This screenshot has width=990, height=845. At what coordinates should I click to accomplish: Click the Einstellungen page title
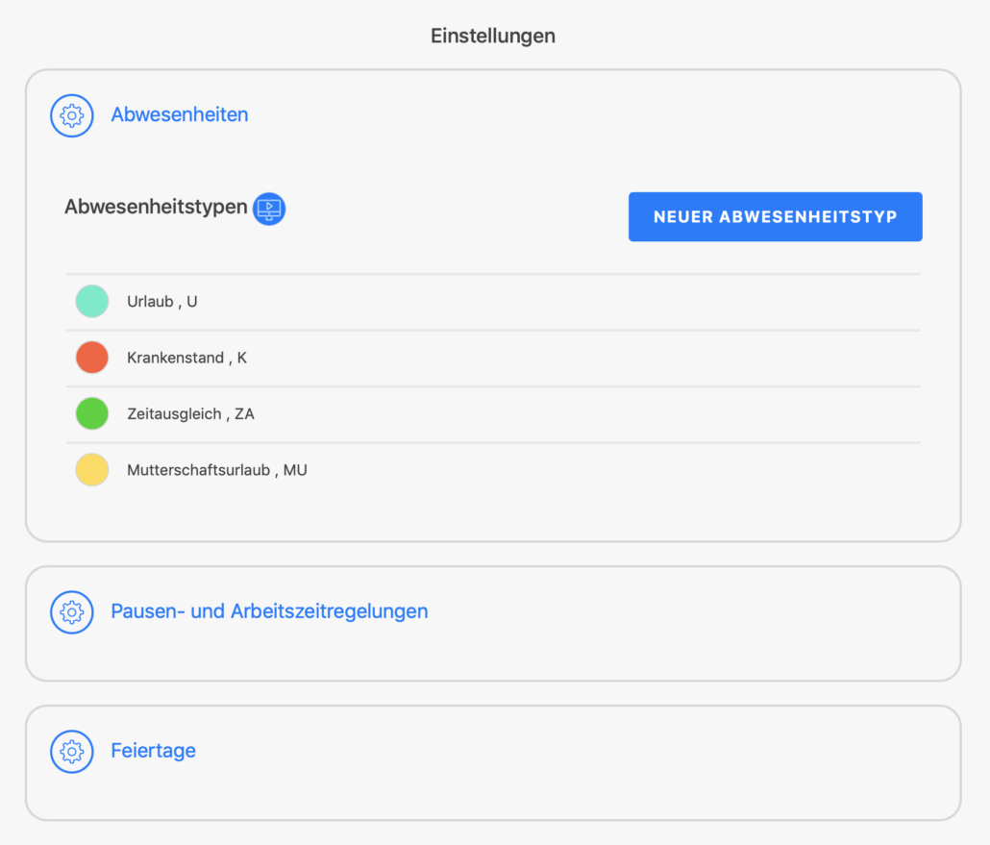[x=493, y=36]
